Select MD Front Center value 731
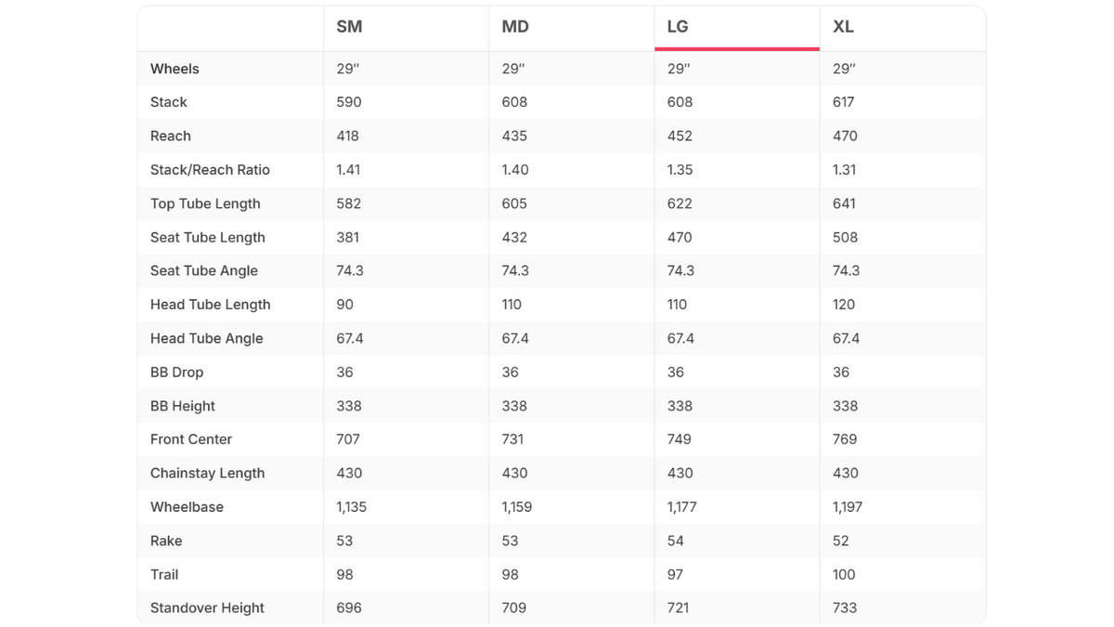1114x627 pixels. [512, 439]
